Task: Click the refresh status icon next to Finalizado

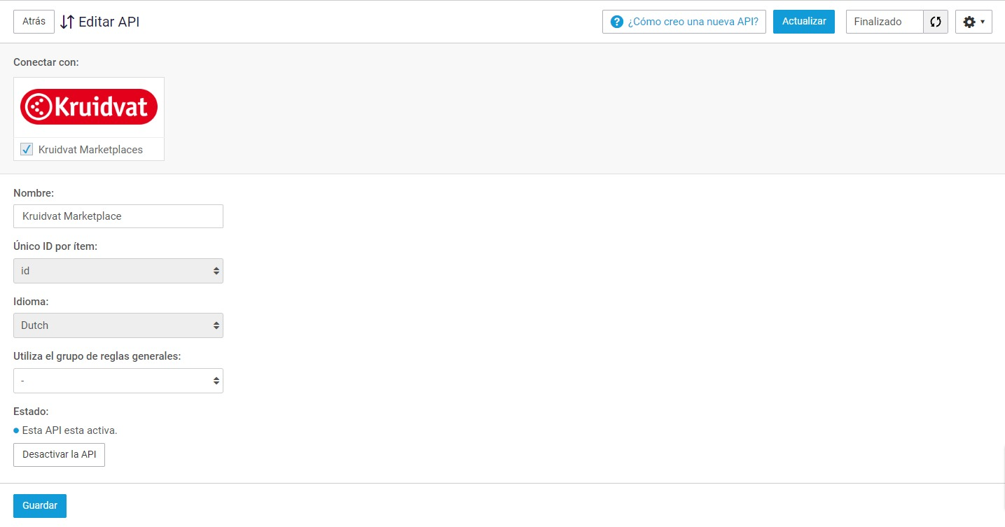Action: click(x=936, y=22)
